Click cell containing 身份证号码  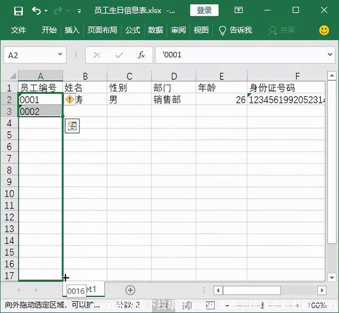point(286,87)
